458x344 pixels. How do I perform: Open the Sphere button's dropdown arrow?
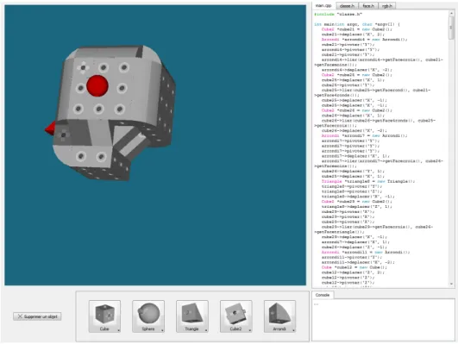162,330
